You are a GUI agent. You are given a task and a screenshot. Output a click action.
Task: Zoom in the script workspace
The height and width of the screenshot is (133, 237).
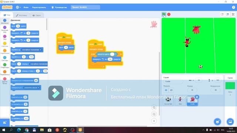[154, 108]
